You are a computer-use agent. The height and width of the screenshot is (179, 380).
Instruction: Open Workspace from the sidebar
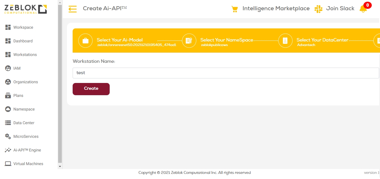23,27
